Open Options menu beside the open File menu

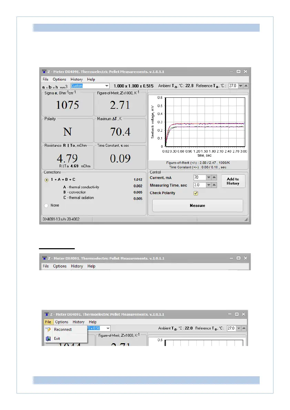click(x=62, y=322)
